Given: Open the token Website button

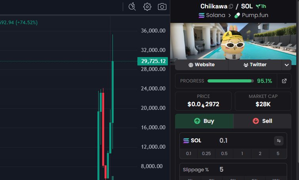Looking at the screenshot, I should tap(202, 65).
